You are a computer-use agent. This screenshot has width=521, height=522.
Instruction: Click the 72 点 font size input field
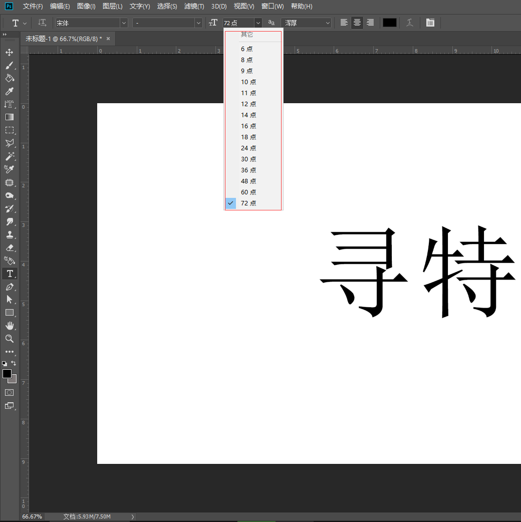[238, 23]
